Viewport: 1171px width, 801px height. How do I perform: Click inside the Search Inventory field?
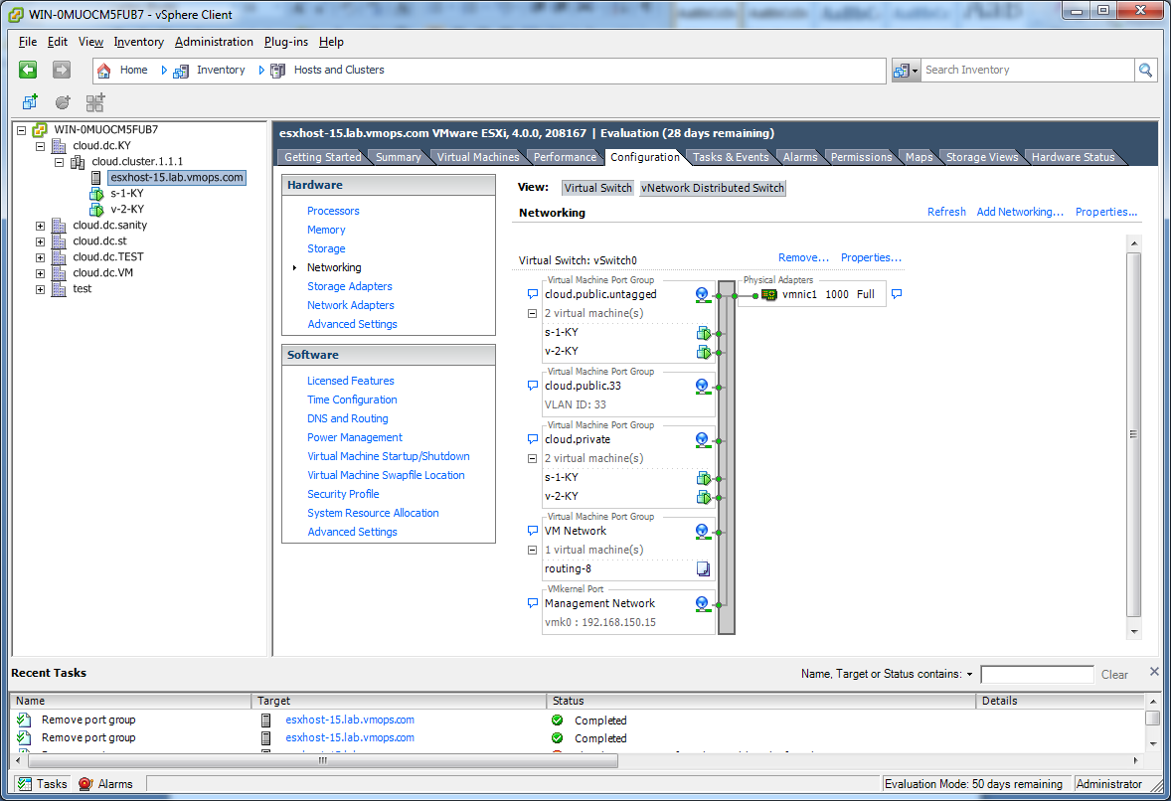[x=1029, y=70]
